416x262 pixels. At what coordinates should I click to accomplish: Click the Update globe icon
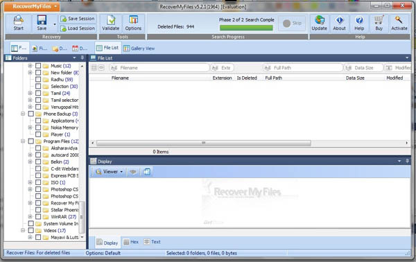point(320,20)
